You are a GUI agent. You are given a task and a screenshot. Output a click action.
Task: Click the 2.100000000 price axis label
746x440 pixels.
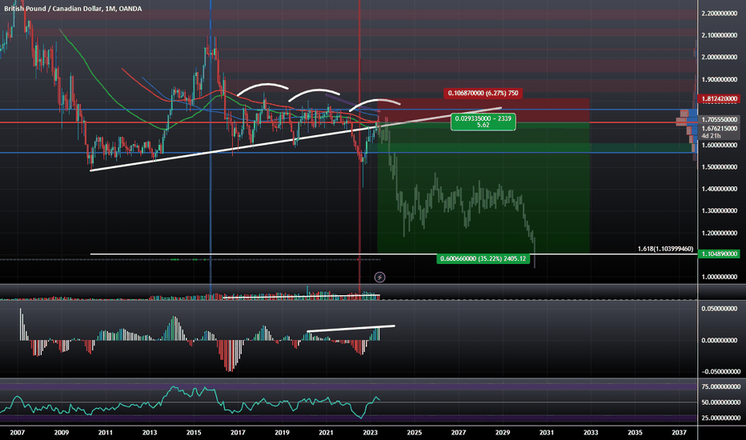click(x=719, y=35)
